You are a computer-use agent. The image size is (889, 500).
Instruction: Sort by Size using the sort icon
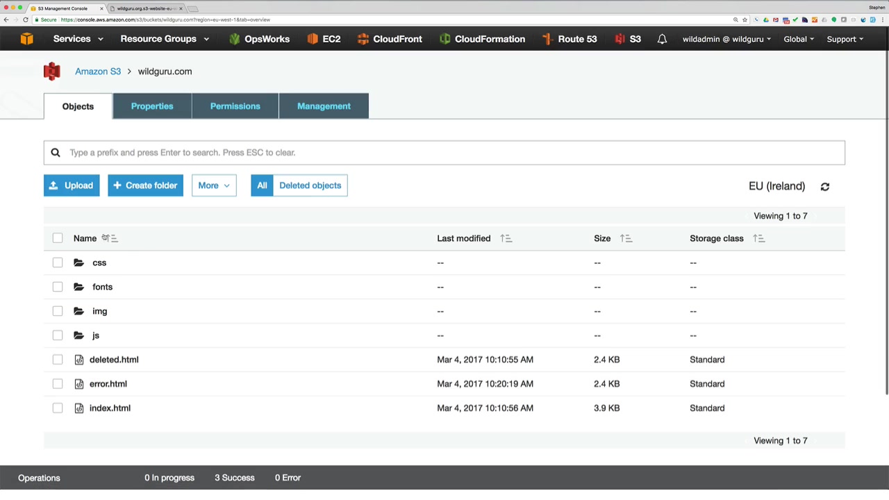626,238
